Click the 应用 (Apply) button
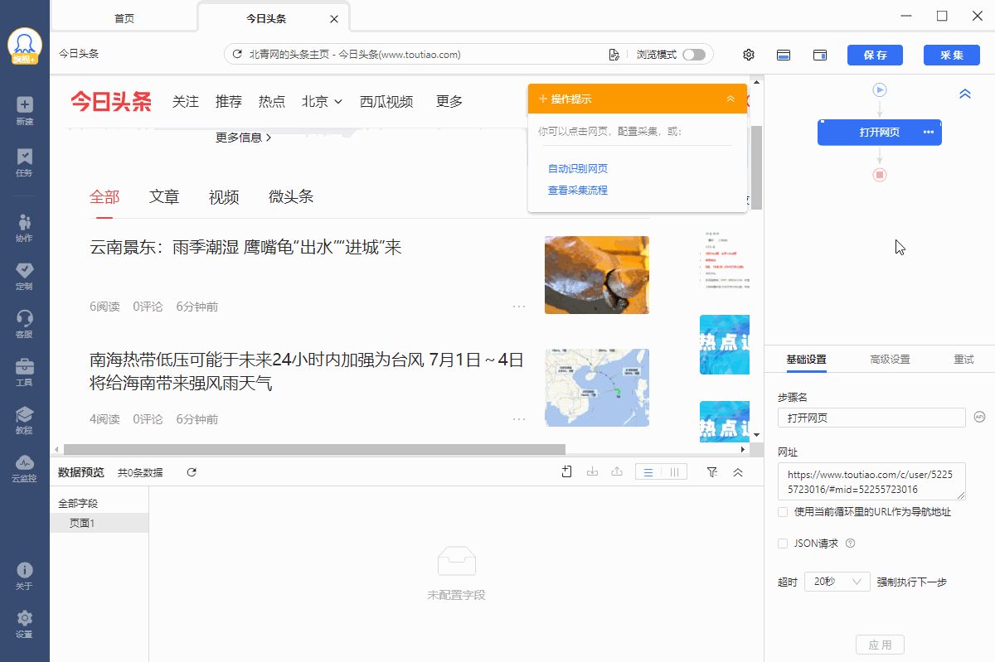995x662 pixels. (x=880, y=645)
